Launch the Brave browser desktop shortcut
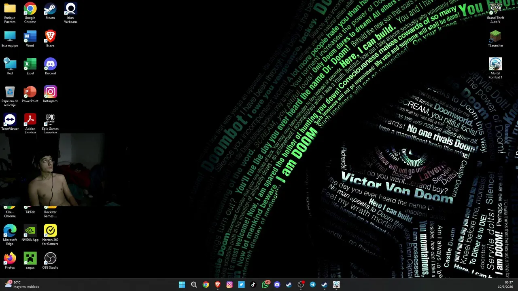 pyautogui.click(x=50, y=39)
